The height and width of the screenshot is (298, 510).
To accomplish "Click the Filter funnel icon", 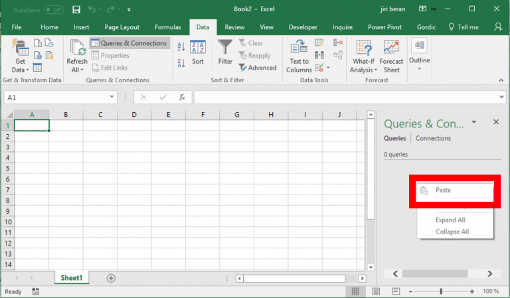I will tap(225, 47).
